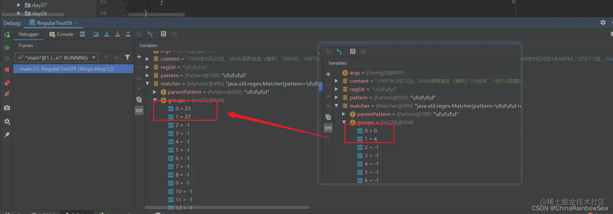The image size is (613, 214).
Task: Run to Cursor from the main debug toolbar
Action: (x=150, y=34)
